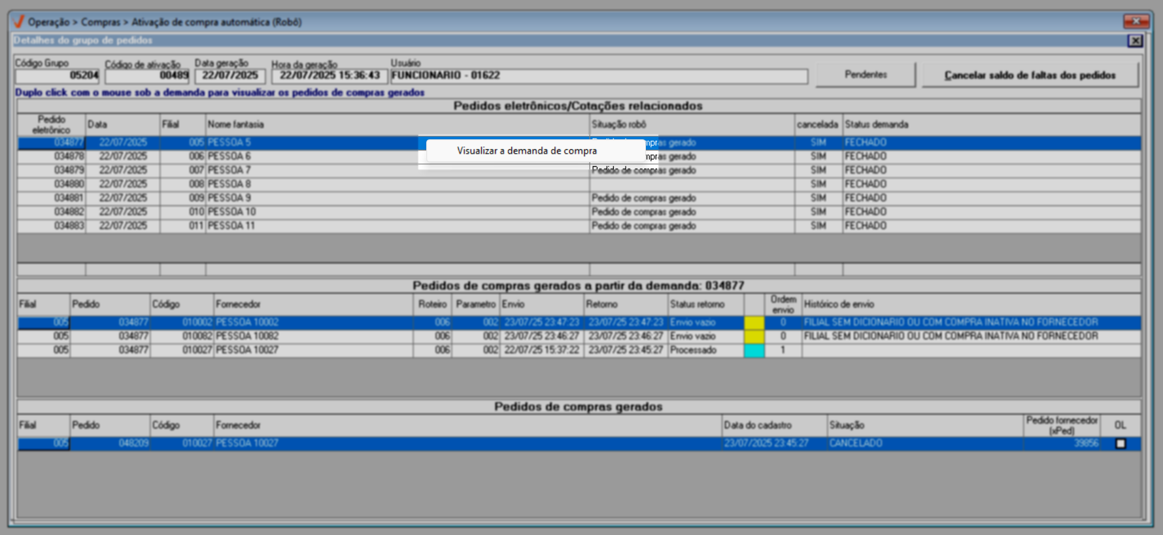Close the Detalhes do grupo de pedidos panel
The image size is (1163, 535).
tap(1135, 41)
